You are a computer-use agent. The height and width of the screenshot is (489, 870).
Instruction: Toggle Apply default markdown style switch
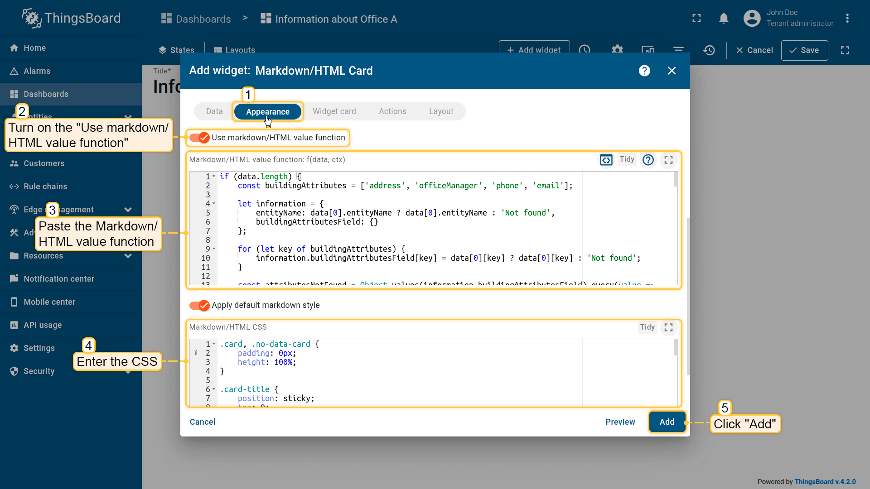click(199, 305)
